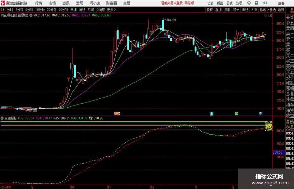Image resolution: width=294 pixels, height=189 pixels.
Task: Open the 资讯 menu
Action: pyautogui.click(x=66, y=3)
